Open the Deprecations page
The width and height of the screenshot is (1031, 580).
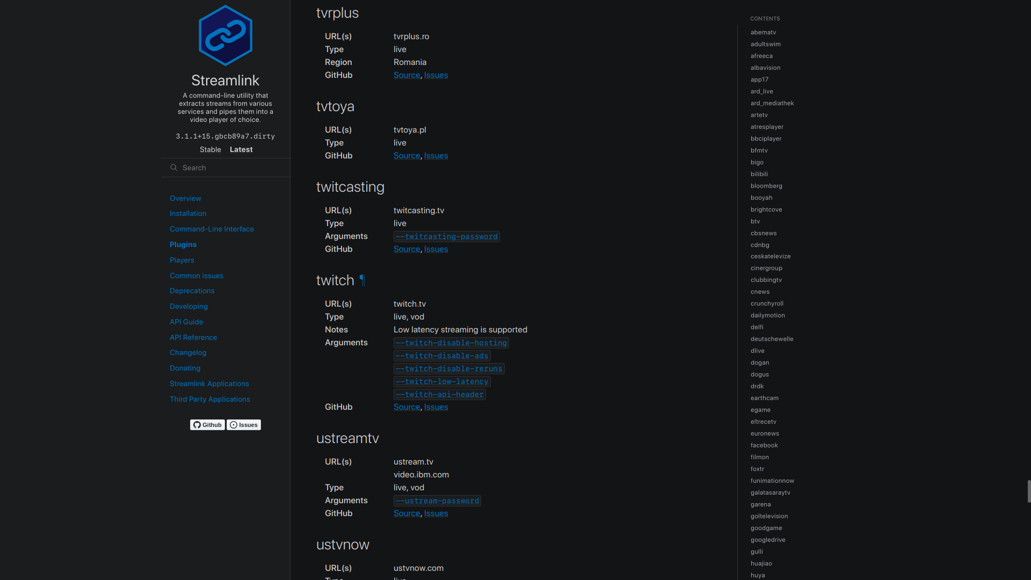tap(192, 291)
